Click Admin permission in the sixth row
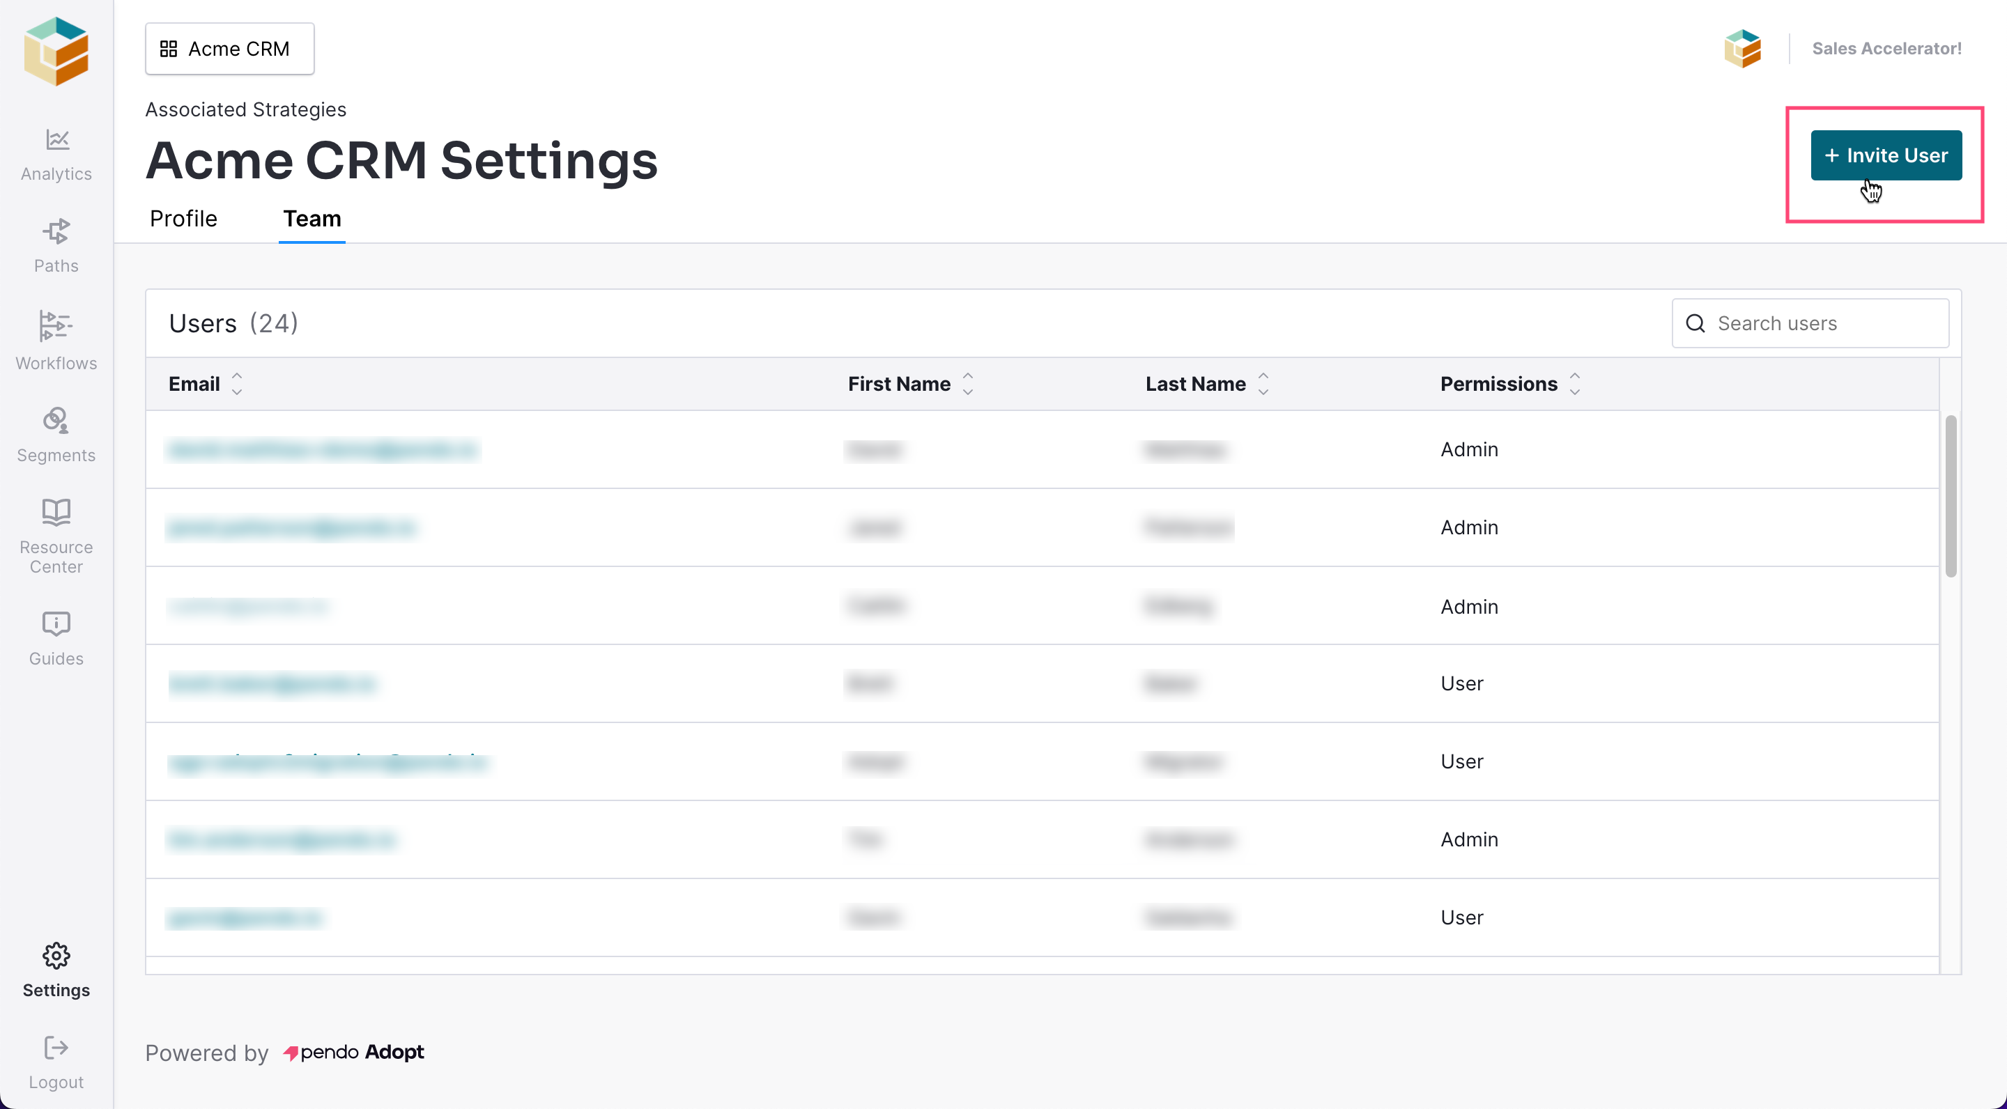Viewport: 2007px width, 1109px height. coord(1468,839)
